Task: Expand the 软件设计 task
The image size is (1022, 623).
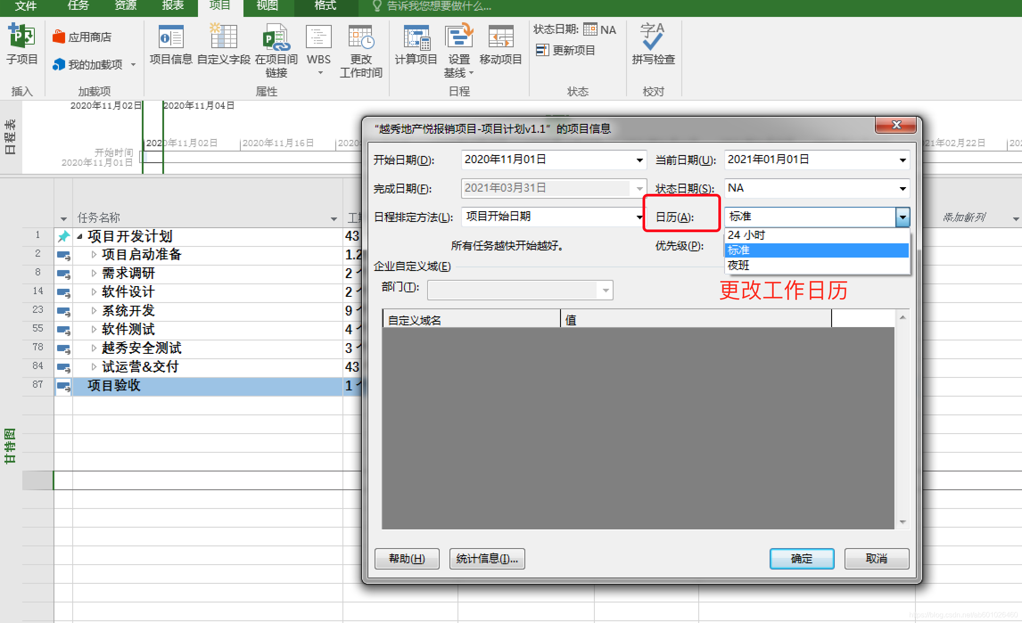Action: coord(94,292)
